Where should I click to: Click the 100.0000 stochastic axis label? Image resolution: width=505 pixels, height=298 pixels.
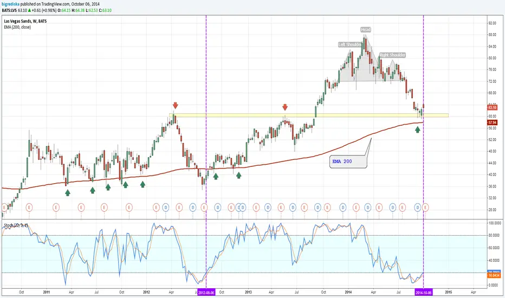(495, 223)
